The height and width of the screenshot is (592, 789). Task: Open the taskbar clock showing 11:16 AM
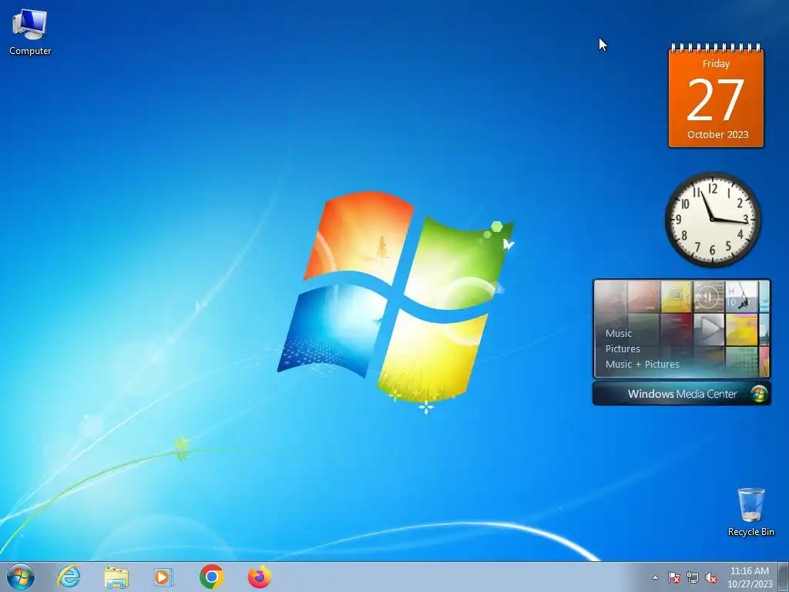(x=749, y=577)
